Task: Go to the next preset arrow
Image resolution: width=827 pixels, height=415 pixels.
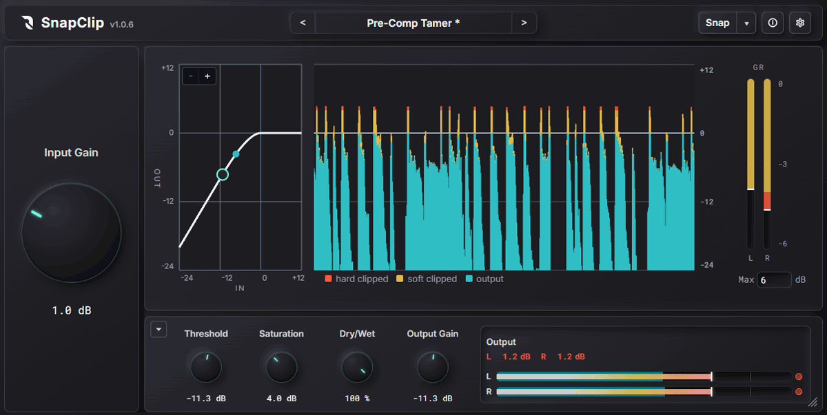Action: [x=524, y=23]
